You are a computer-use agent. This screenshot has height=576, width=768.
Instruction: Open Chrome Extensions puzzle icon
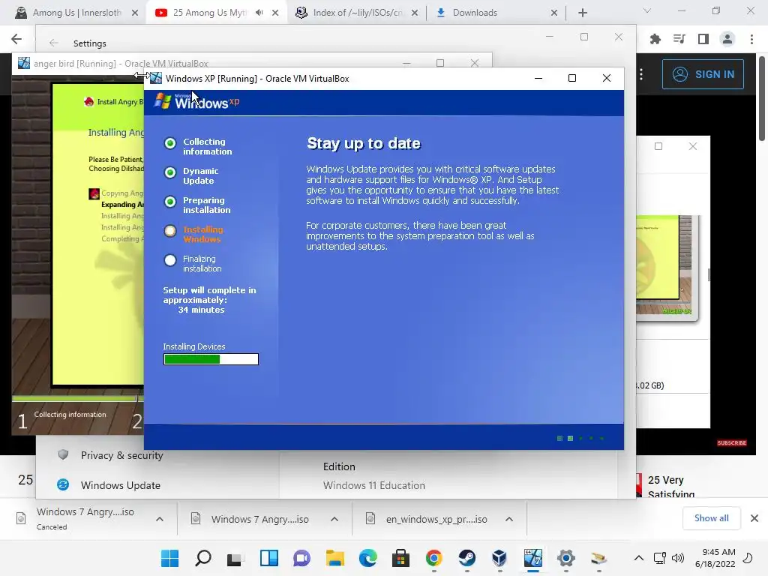tap(655, 39)
